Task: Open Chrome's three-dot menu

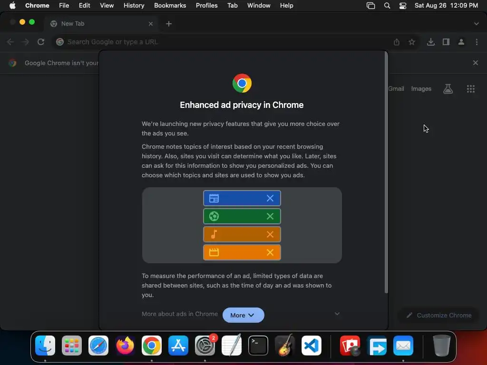Action: click(477, 42)
